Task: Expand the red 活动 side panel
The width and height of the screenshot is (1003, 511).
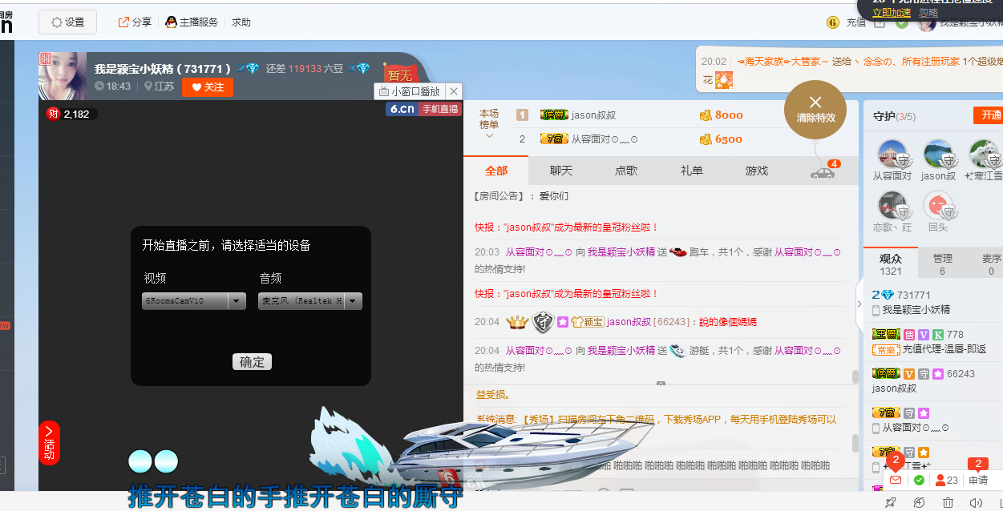Action: pyautogui.click(x=49, y=442)
